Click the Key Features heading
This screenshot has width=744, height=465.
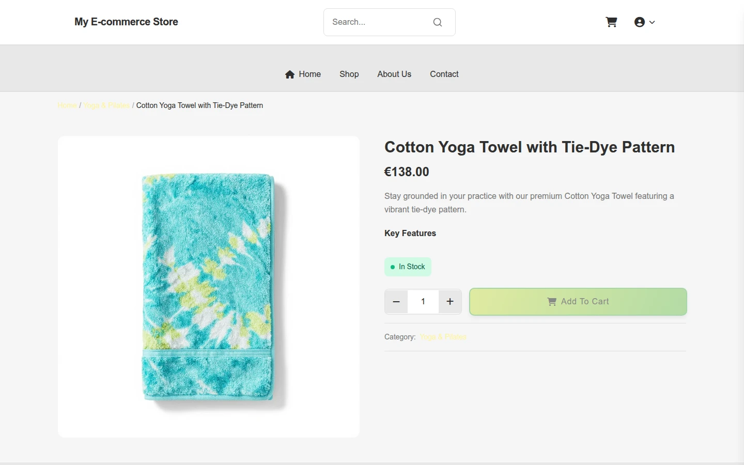410,234
